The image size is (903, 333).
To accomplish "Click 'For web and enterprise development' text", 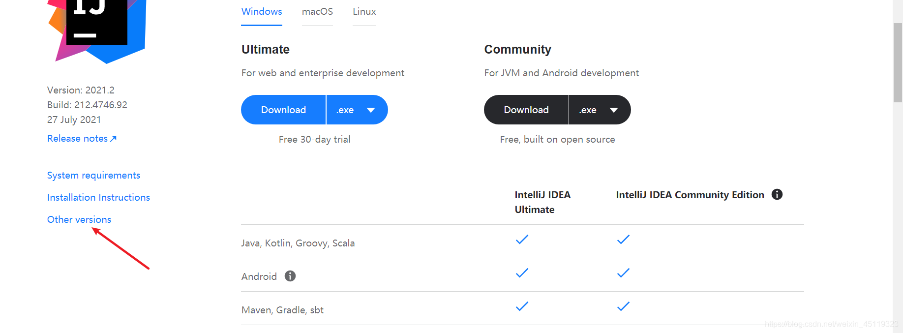I will (323, 73).
